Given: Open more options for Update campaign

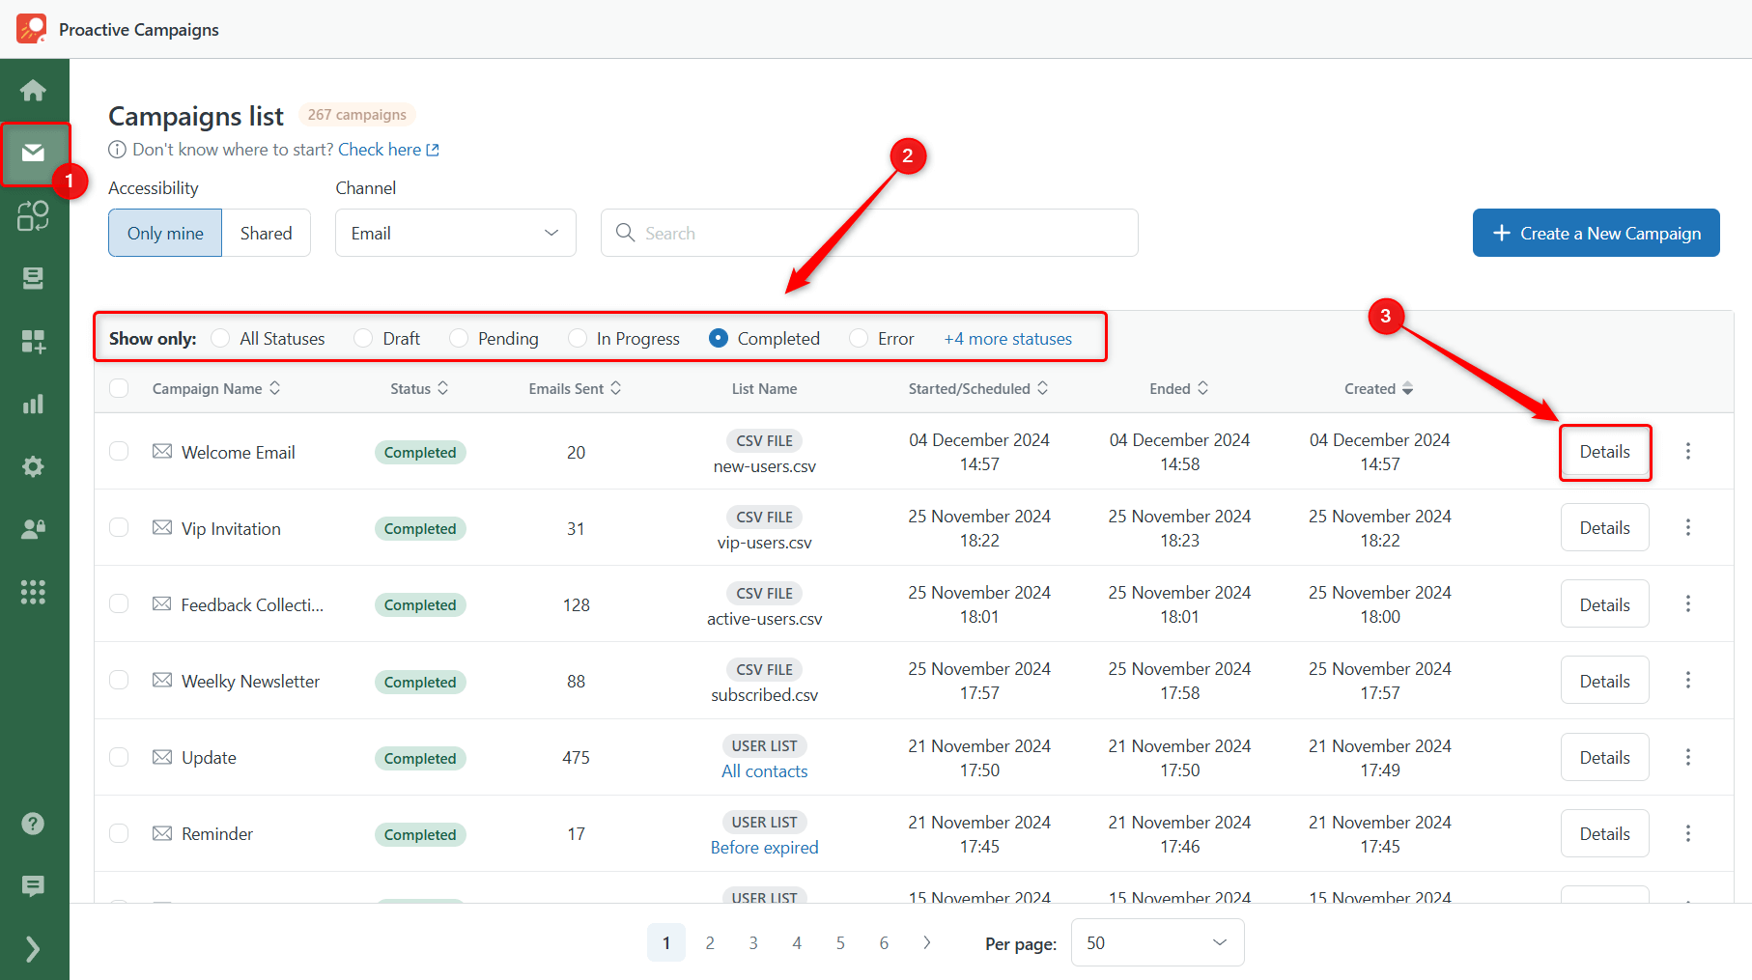Looking at the screenshot, I should tap(1688, 757).
